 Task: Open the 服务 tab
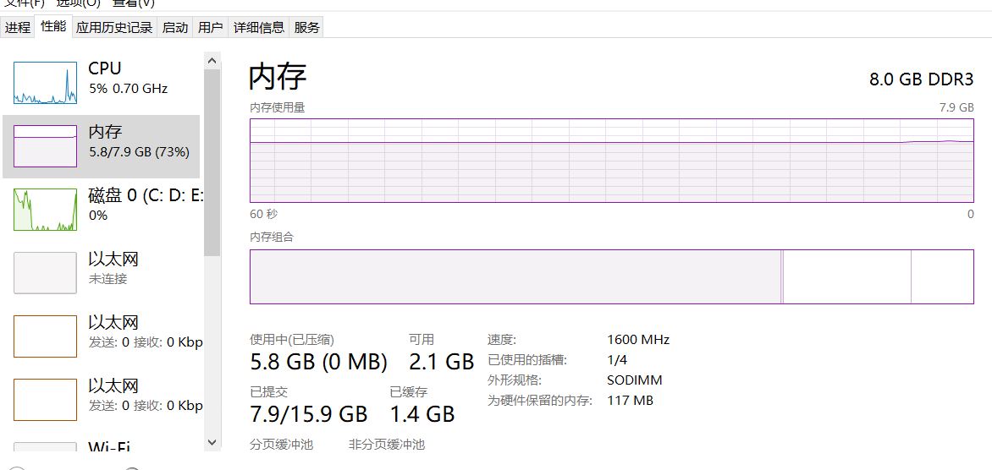click(307, 27)
